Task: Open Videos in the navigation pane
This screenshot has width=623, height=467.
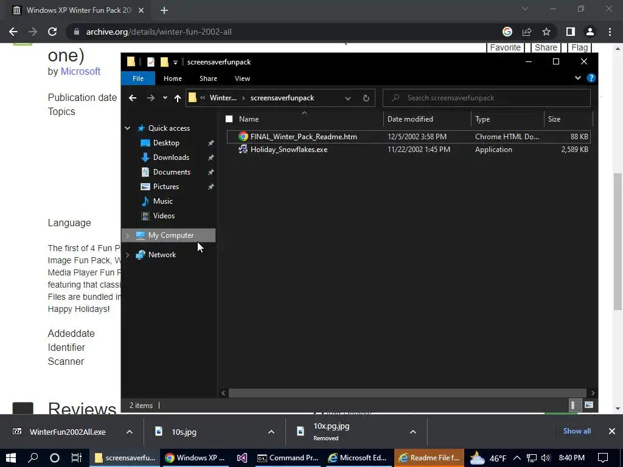Action: [x=164, y=216]
